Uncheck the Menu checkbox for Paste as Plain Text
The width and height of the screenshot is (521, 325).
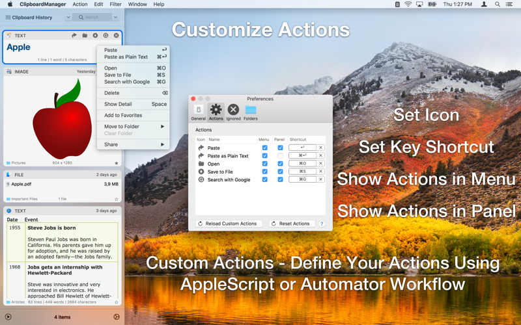[x=265, y=155]
